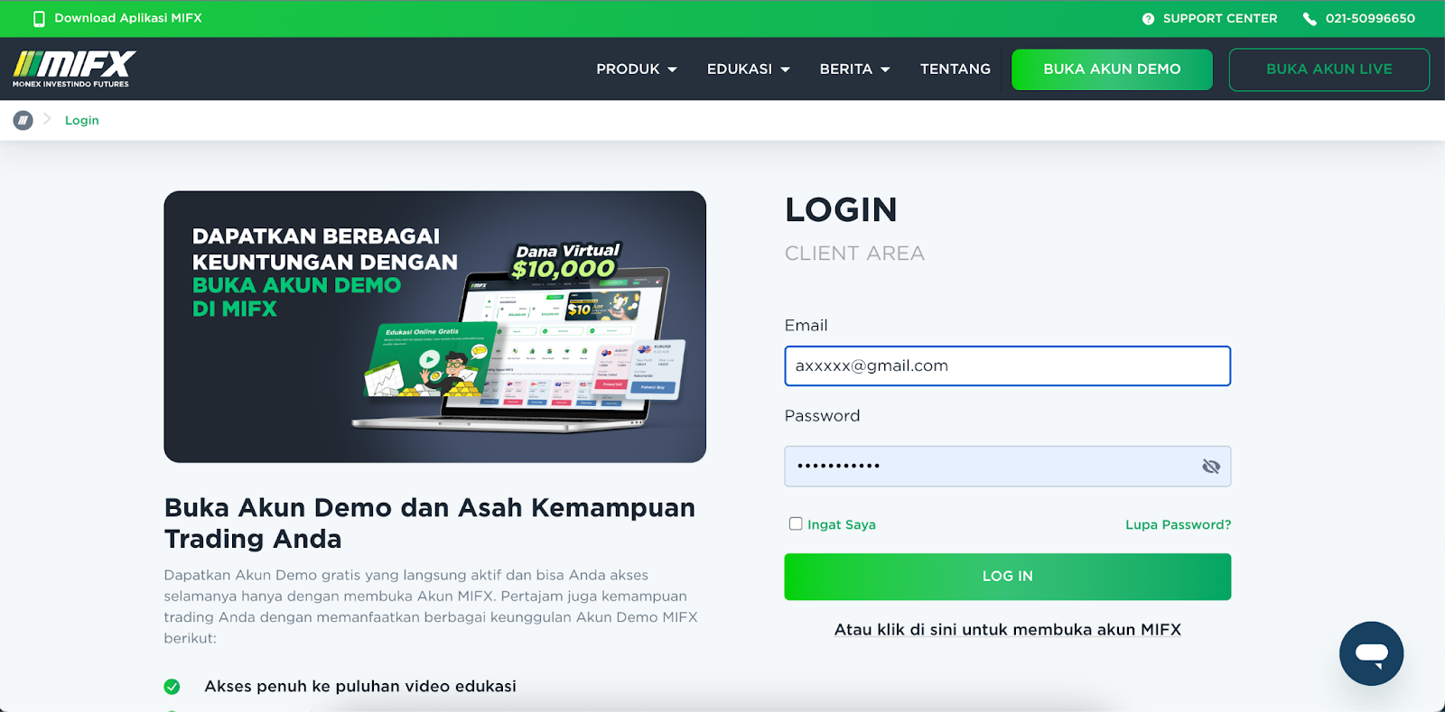Select the Login breadcrumb item
The height and width of the screenshot is (712, 1445).
click(82, 120)
